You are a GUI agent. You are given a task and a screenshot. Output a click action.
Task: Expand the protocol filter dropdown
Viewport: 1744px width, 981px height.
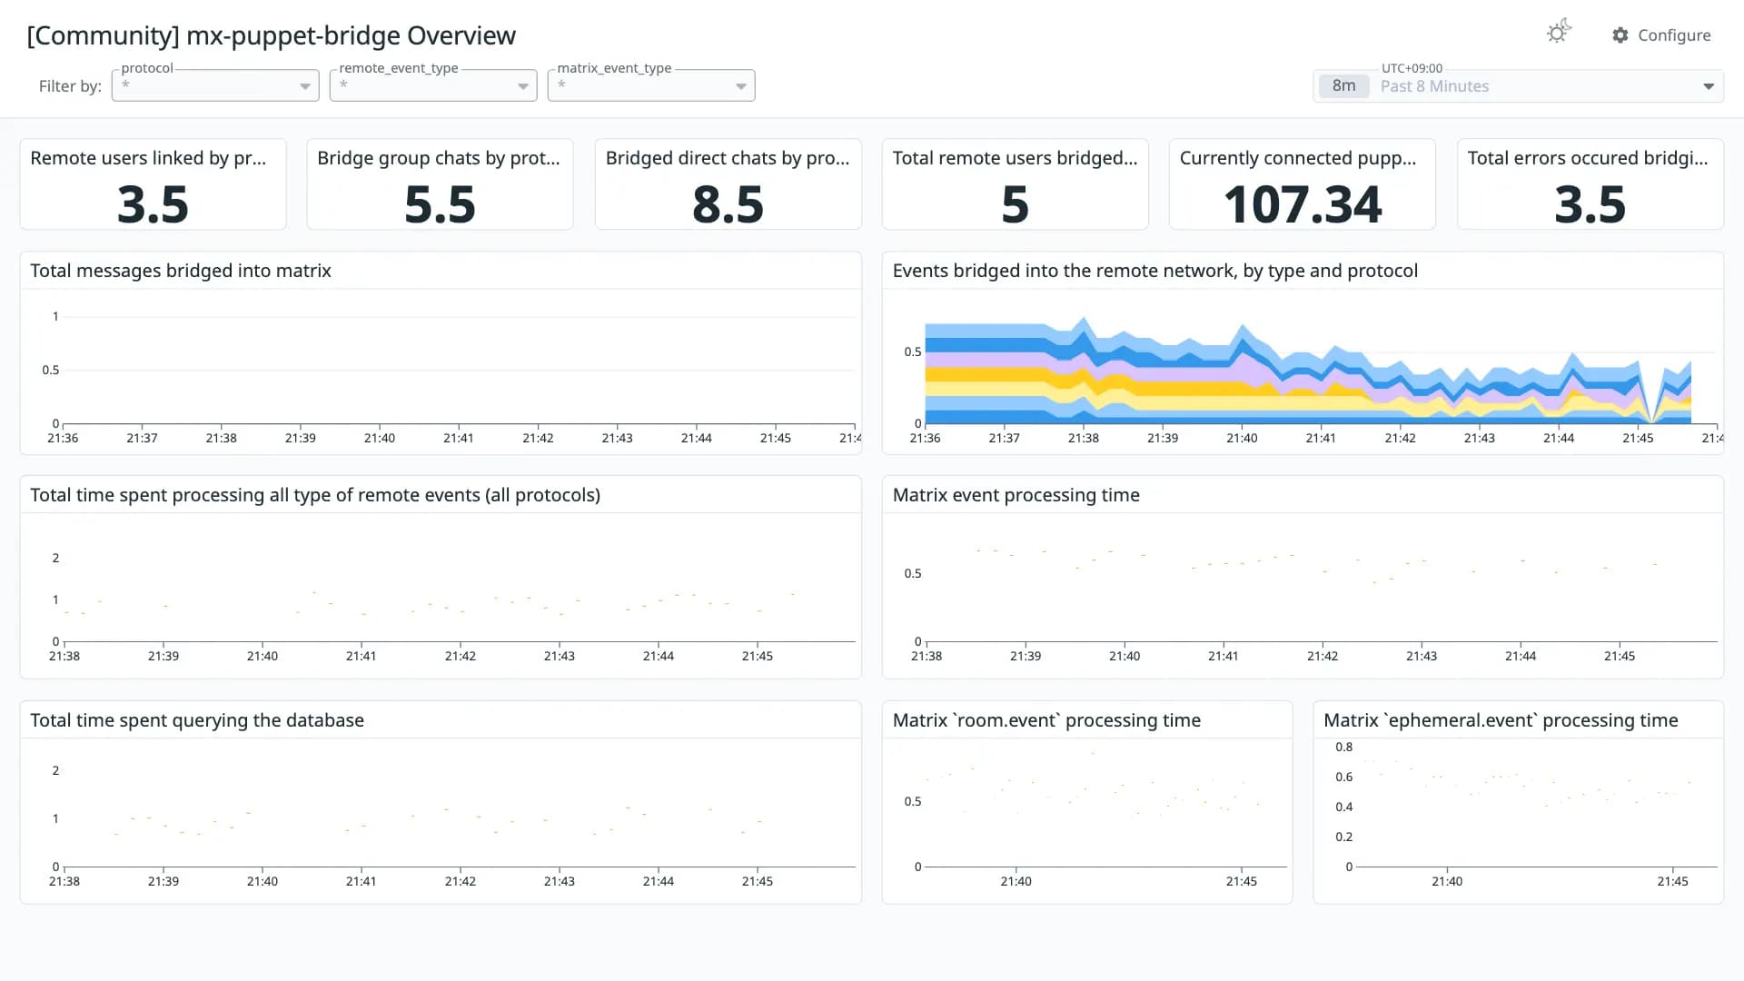(x=215, y=85)
